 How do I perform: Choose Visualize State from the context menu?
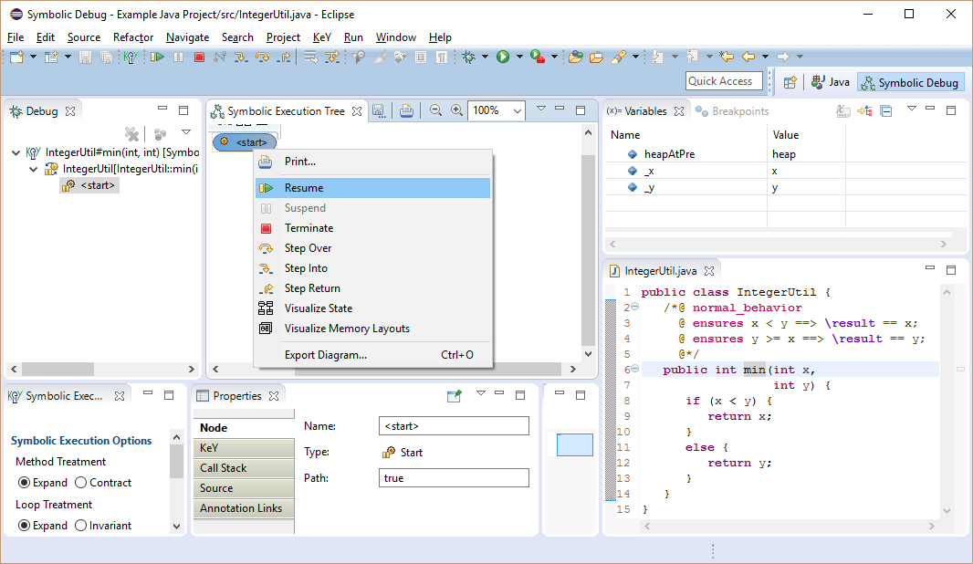point(373,308)
